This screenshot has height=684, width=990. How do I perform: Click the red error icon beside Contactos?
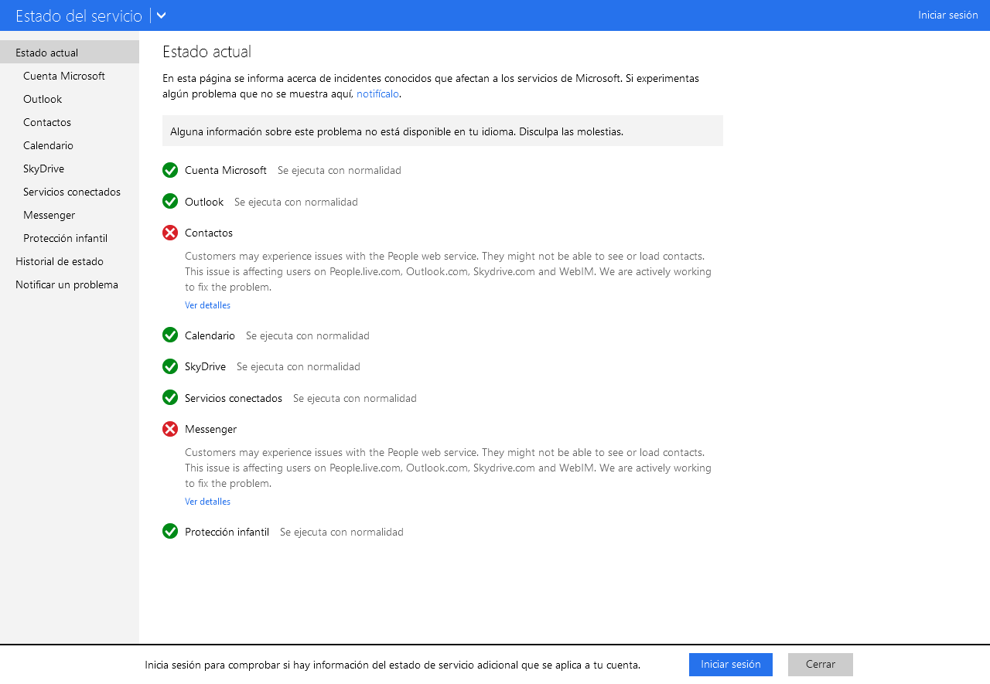click(x=170, y=233)
